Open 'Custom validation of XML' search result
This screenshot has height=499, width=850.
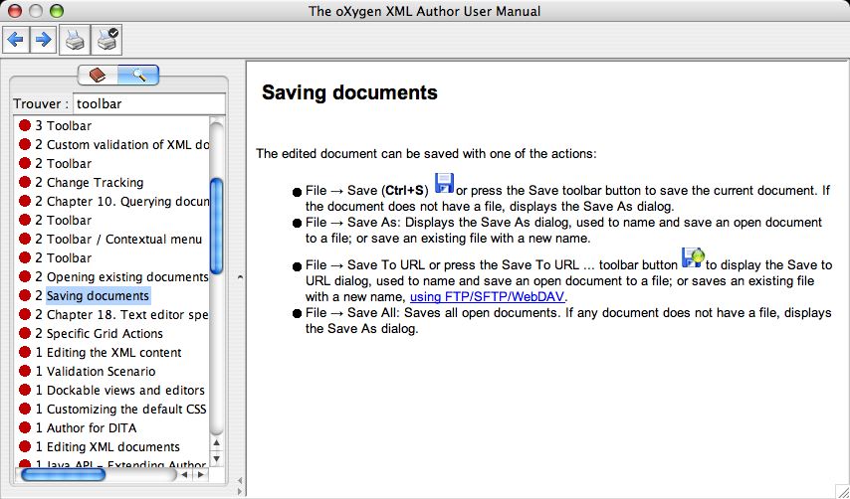[122, 144]
